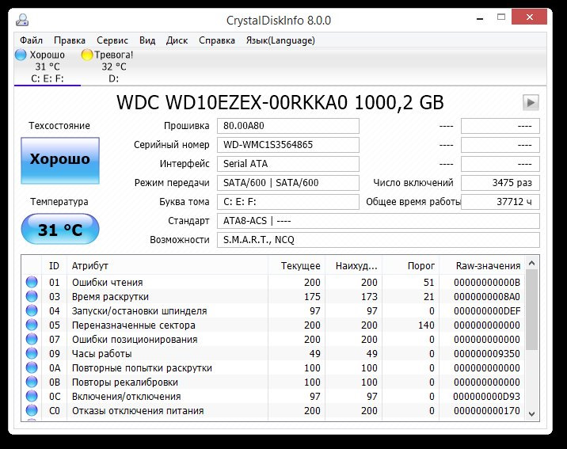Select the Отказы отключения питания row

(275, 410)
